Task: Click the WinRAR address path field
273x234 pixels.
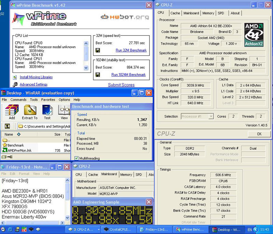Action: [x=44, y=126]
